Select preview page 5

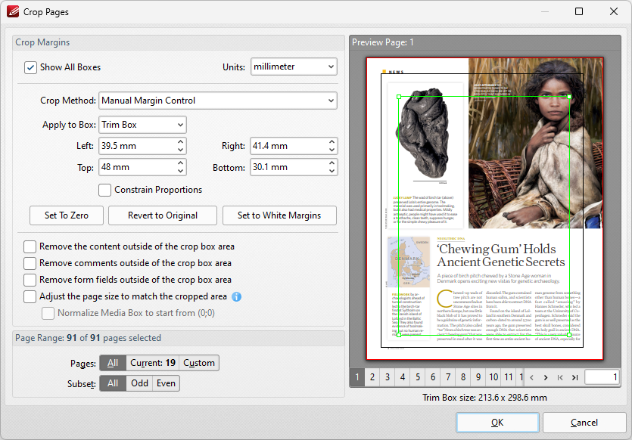click(418, 377)
